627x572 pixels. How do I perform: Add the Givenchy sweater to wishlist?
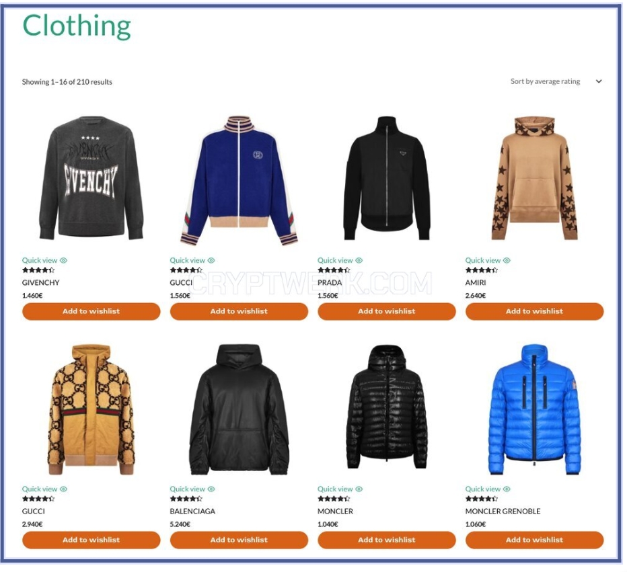pyautogui.click(x=91, y=311)
